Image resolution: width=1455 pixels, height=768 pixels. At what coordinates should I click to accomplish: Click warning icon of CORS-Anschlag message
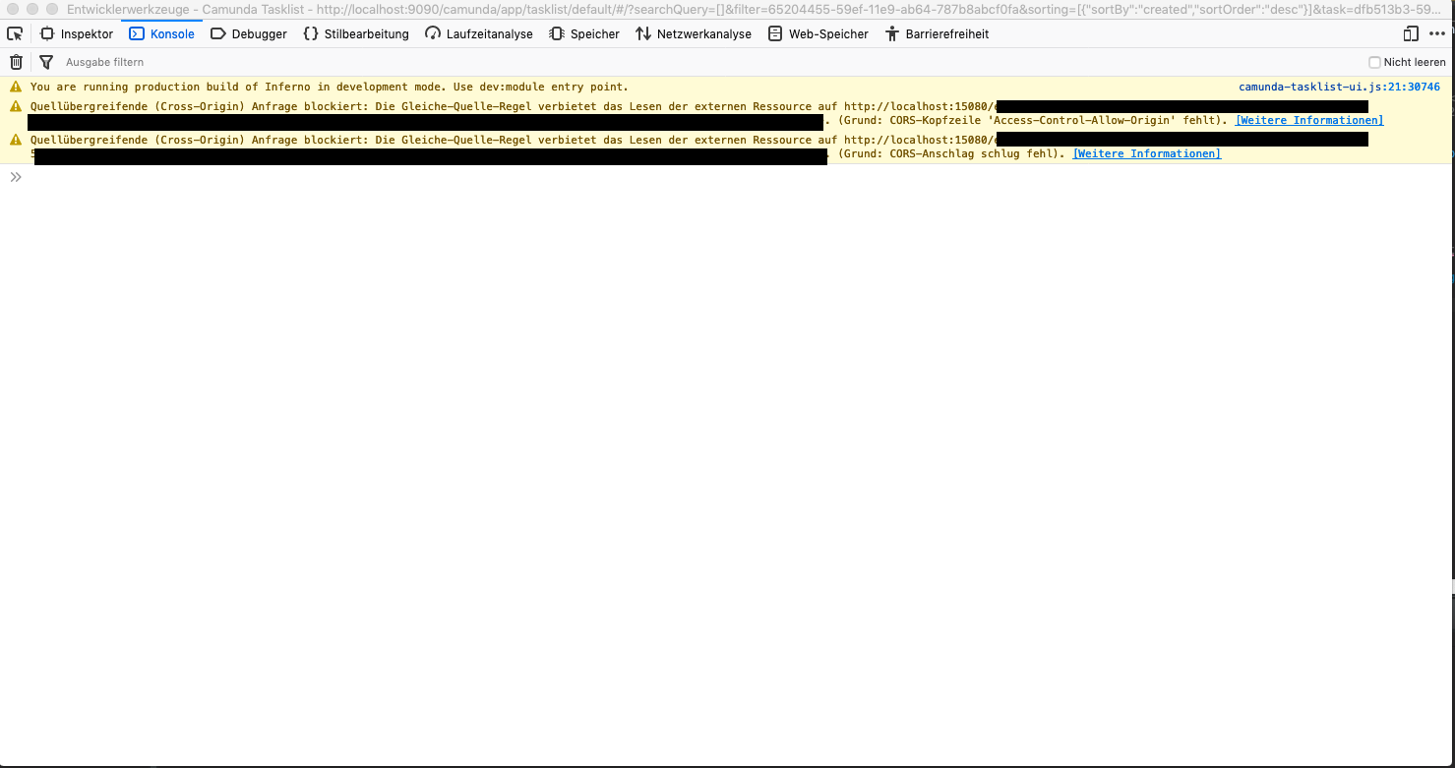[16, 140]
